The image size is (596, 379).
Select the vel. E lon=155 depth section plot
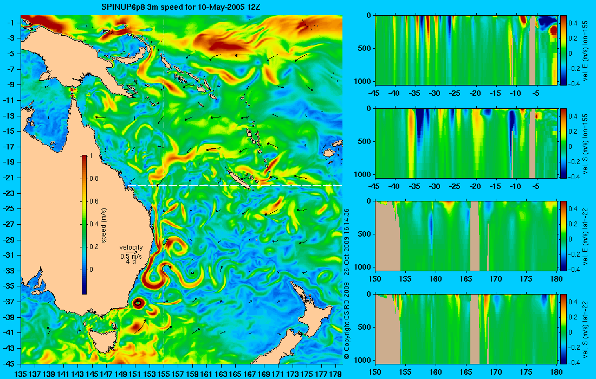tap(466, 50)
